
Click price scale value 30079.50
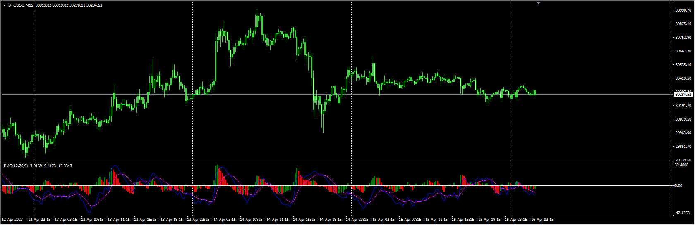[x=683, y=119]
